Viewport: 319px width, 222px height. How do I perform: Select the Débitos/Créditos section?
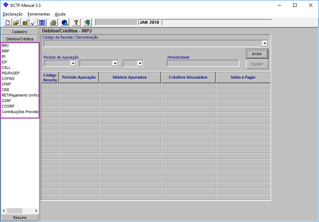(x=20, y=39)
